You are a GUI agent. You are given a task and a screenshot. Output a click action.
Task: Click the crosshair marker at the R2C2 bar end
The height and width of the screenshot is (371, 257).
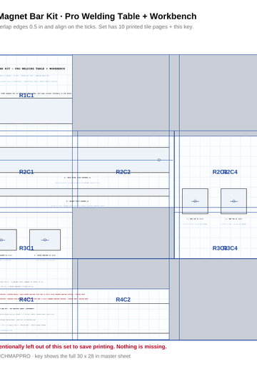[159, 160]
